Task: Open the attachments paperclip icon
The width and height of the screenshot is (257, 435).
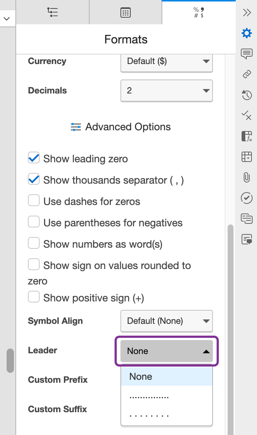Action: (x=247, y=177)
